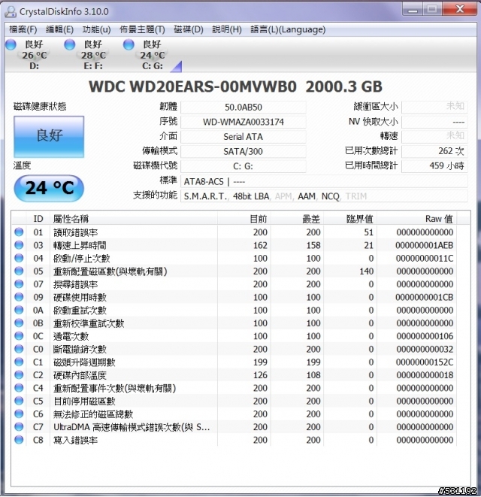The height and width of the screenshot is (497, 481).
Task: Click status orb for attribute C7 UltraDMA
Action: 19,427
